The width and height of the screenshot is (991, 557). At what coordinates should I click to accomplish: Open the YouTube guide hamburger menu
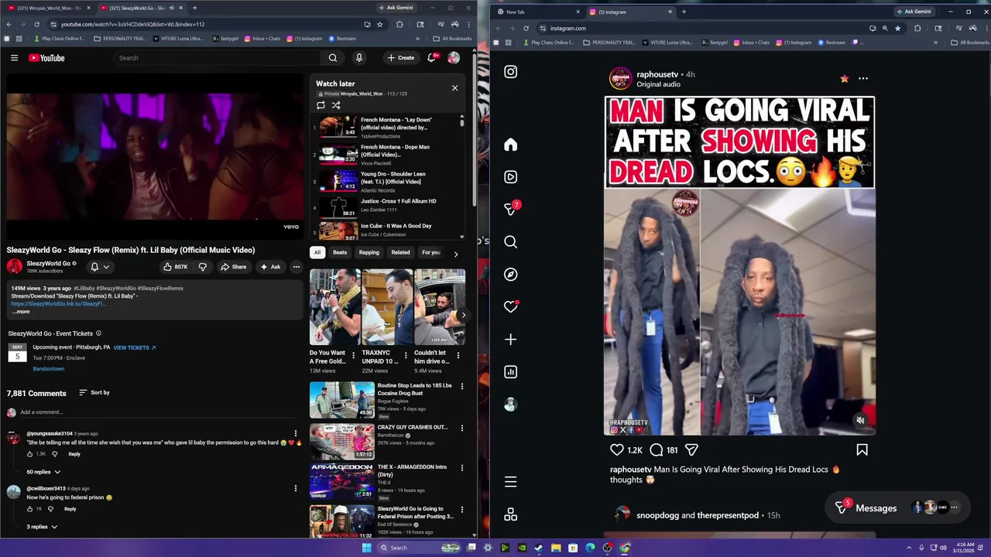[14, 58]
